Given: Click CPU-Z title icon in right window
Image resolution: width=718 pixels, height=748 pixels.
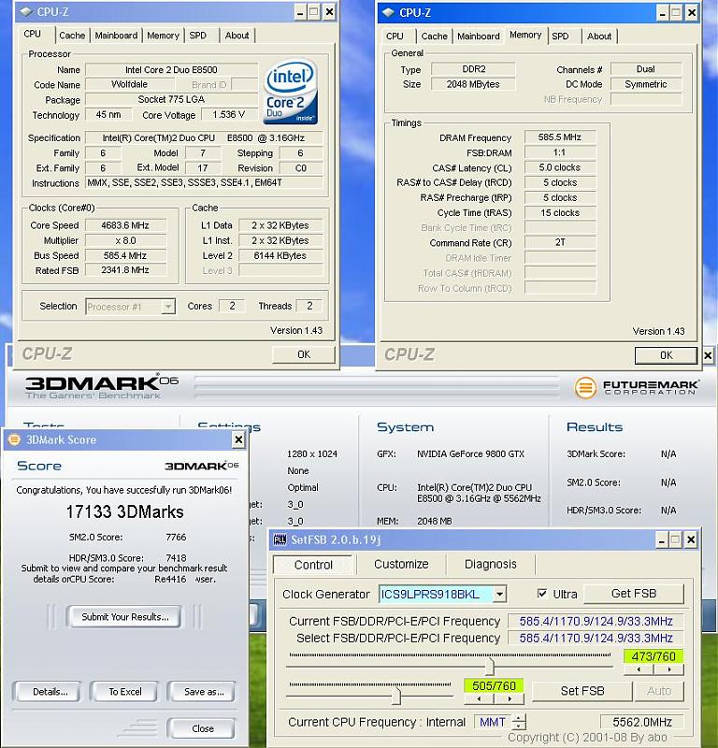Looking at the screenshot, I should click(389, 13).
